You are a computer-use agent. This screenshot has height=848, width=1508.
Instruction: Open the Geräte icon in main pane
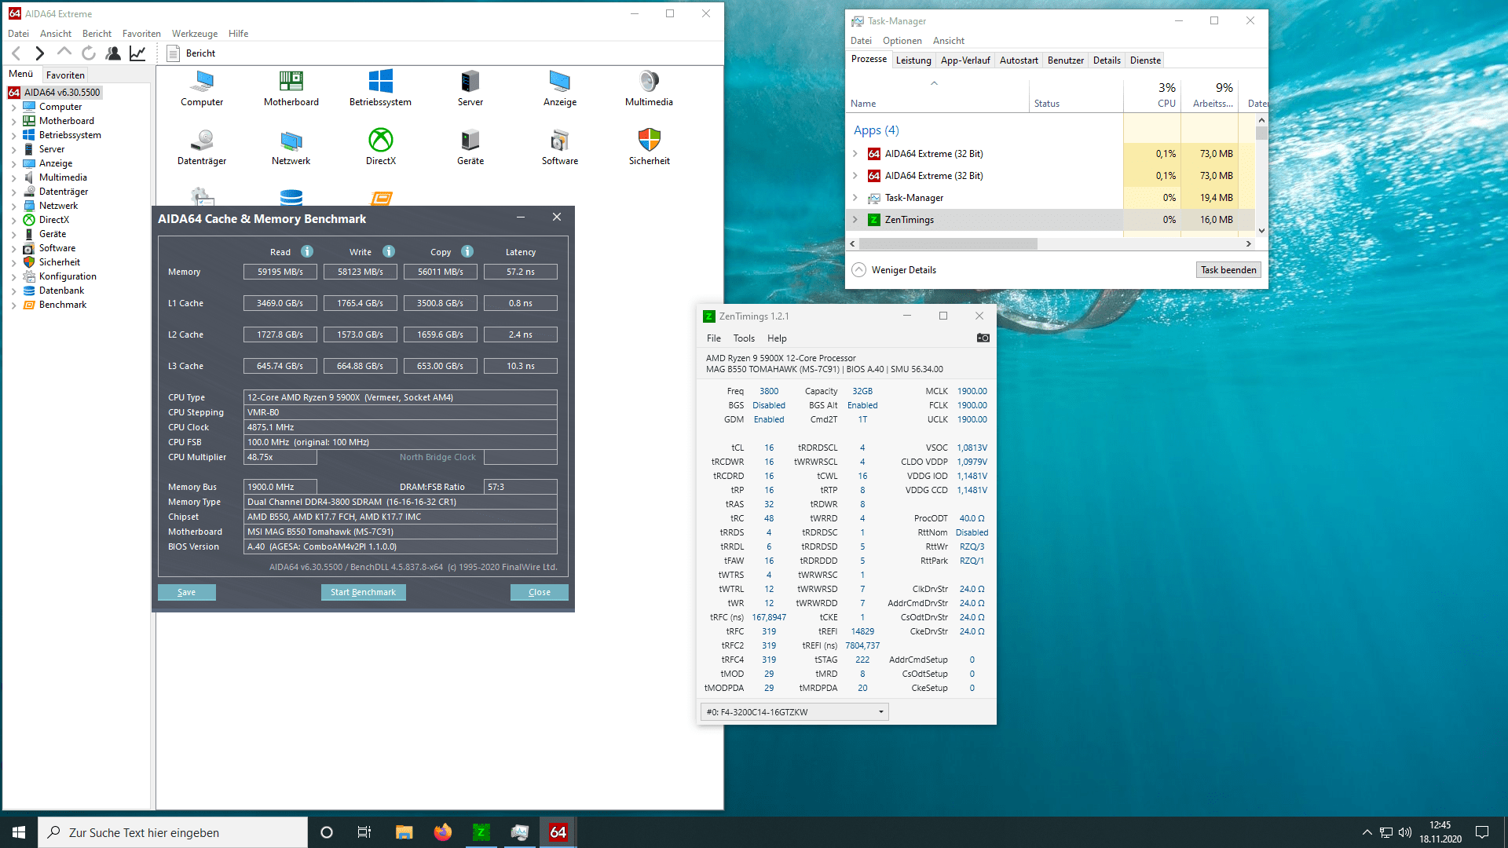click(470, 147)
